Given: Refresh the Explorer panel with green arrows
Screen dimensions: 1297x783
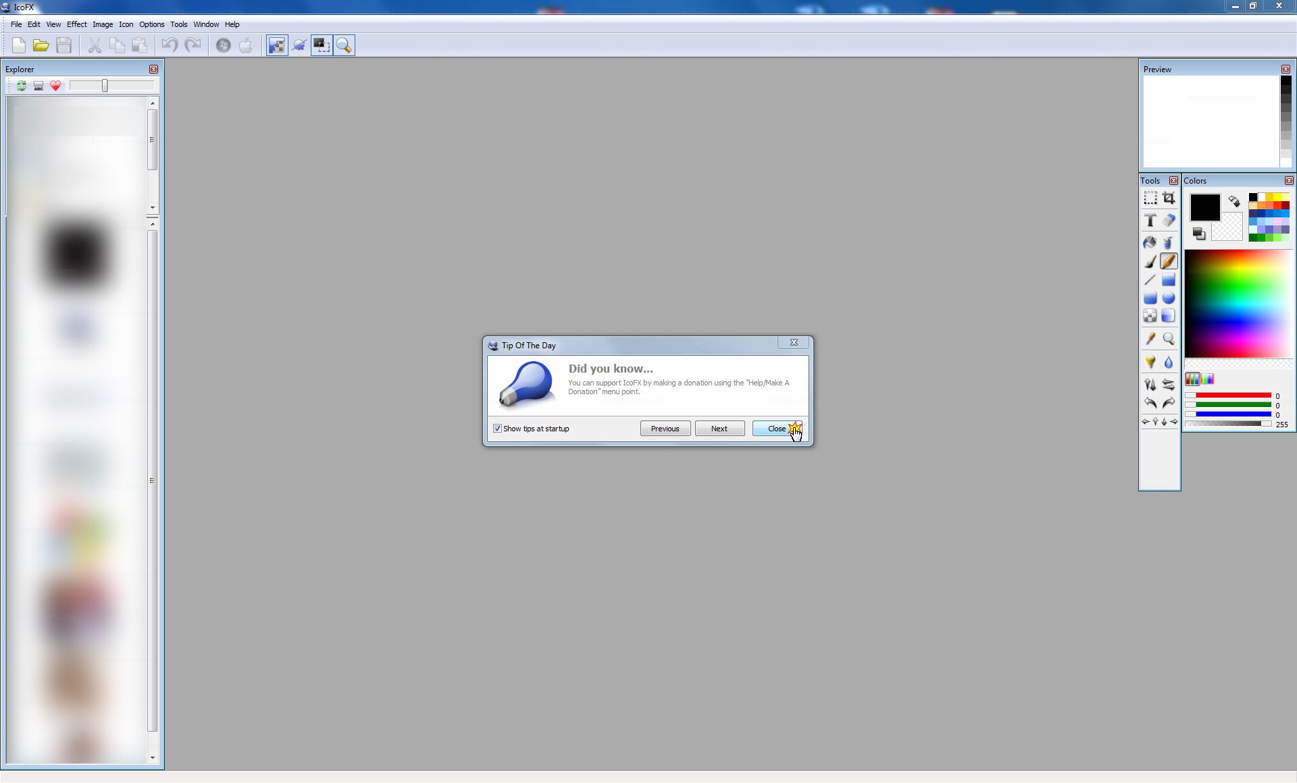Looking at the screenshot, I should point(22,86).
